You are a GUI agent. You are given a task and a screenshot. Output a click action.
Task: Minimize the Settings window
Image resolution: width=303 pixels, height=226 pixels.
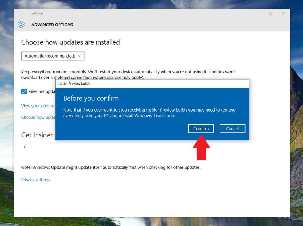(x=257, y=13)
